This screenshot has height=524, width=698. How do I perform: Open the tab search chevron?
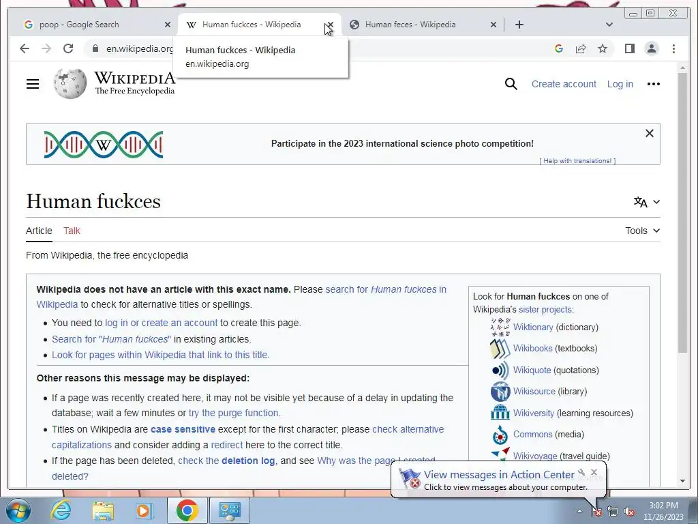(609, 25)
